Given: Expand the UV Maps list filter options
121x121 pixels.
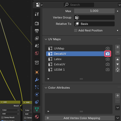Looking at the screenshot, I should [48, 79].
